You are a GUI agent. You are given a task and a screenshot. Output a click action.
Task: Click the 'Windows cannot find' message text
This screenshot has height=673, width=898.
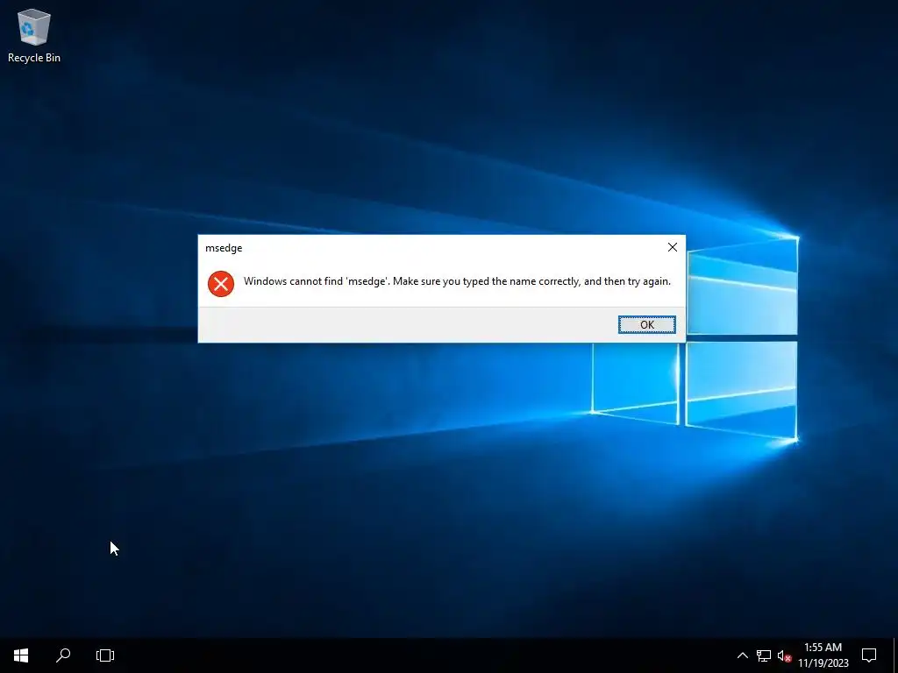click(x=457, y=281)
